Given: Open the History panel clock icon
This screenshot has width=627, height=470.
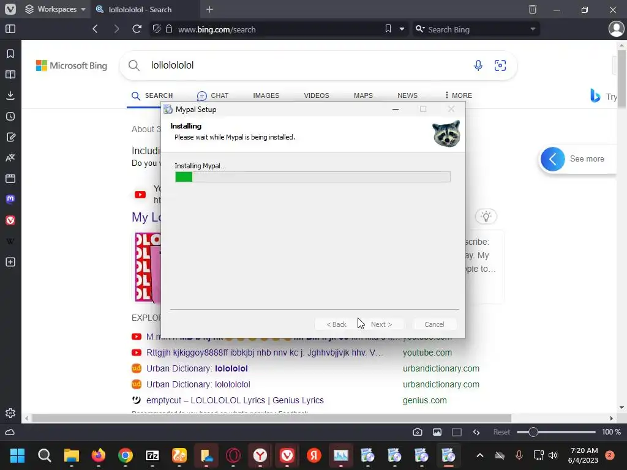Looking at the screenshot, I should (x=10, y=116).
